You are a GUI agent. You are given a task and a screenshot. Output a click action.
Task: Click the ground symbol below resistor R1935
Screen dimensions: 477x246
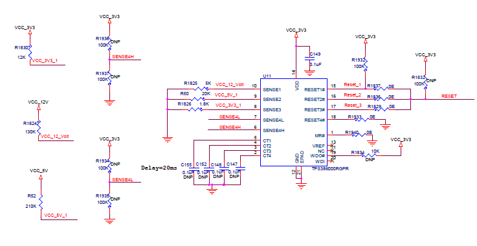point(109,221)
